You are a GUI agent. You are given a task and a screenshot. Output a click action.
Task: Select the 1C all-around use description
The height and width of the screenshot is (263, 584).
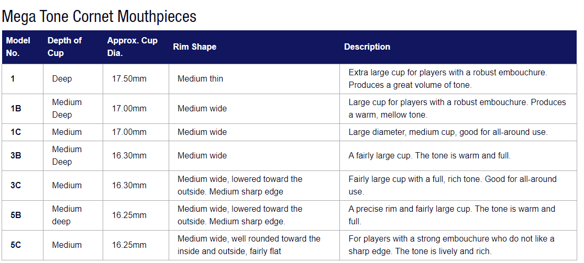point(448,132)
